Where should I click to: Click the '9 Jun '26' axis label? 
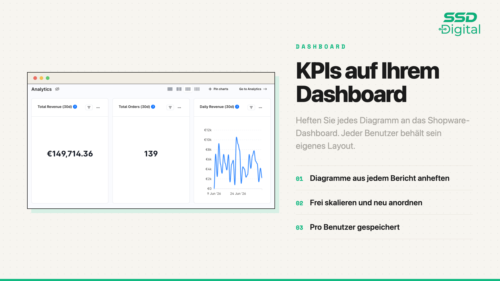(214, 194)
